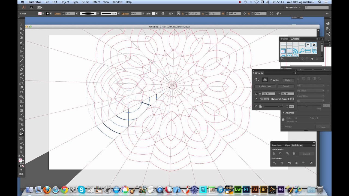Open the stroke weight dropdown
The image size is (349, 196).
point(77,13)
